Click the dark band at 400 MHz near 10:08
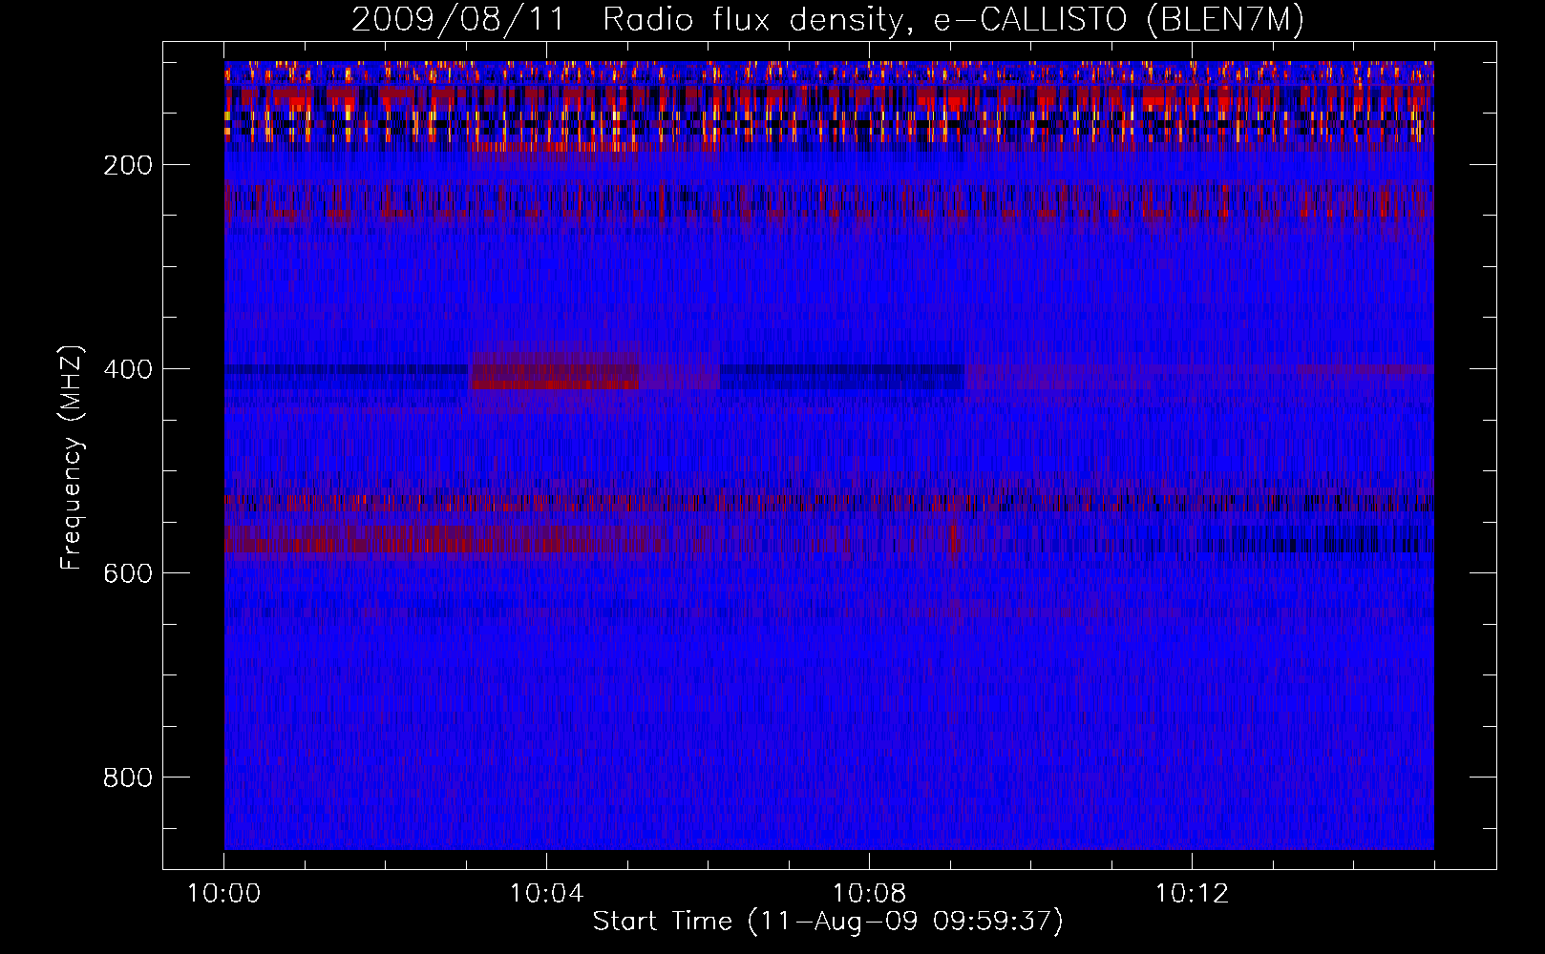The height and width of the screenshot is (954, 1545). 841,376
